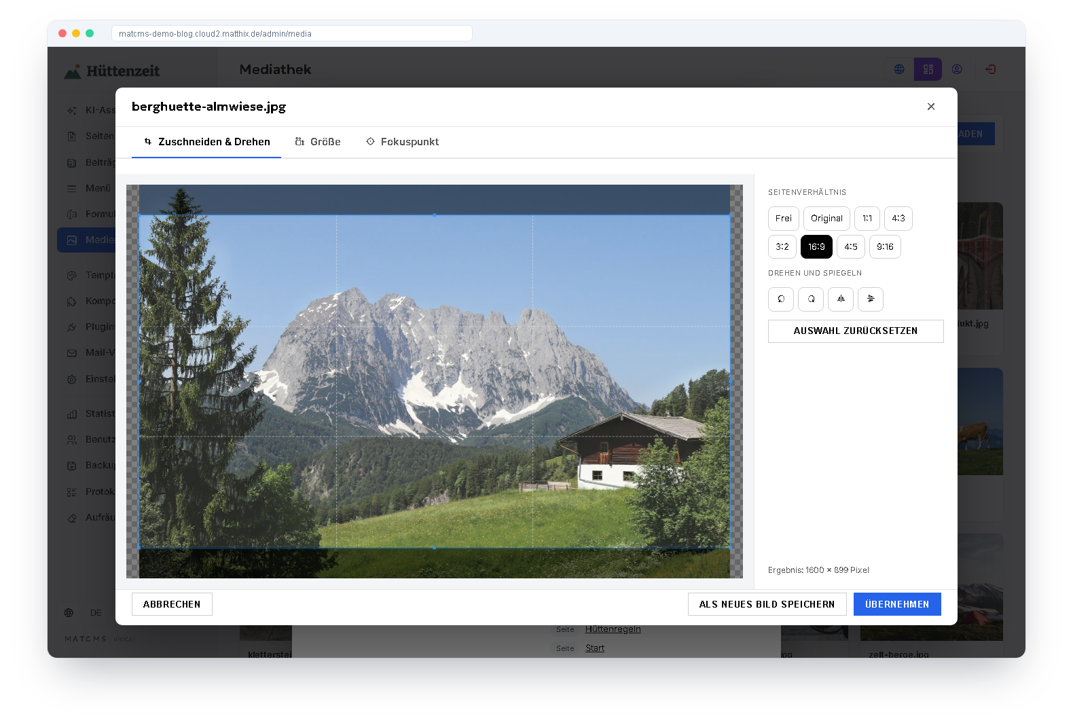
Task: Click the crop frame's bottom-center handle
Action: (x=435, y=547)
